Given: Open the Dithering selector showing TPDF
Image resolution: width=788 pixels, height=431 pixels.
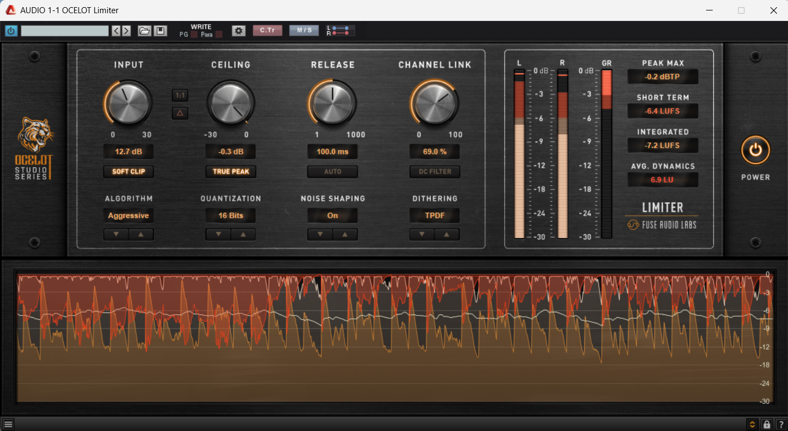Looking at the screenshot, I should [x=435, y=215].
